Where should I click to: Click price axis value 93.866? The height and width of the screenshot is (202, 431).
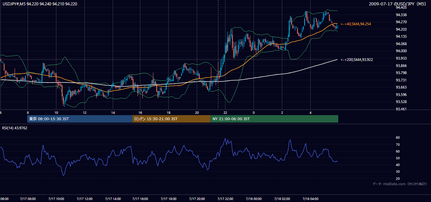(401, 66)
